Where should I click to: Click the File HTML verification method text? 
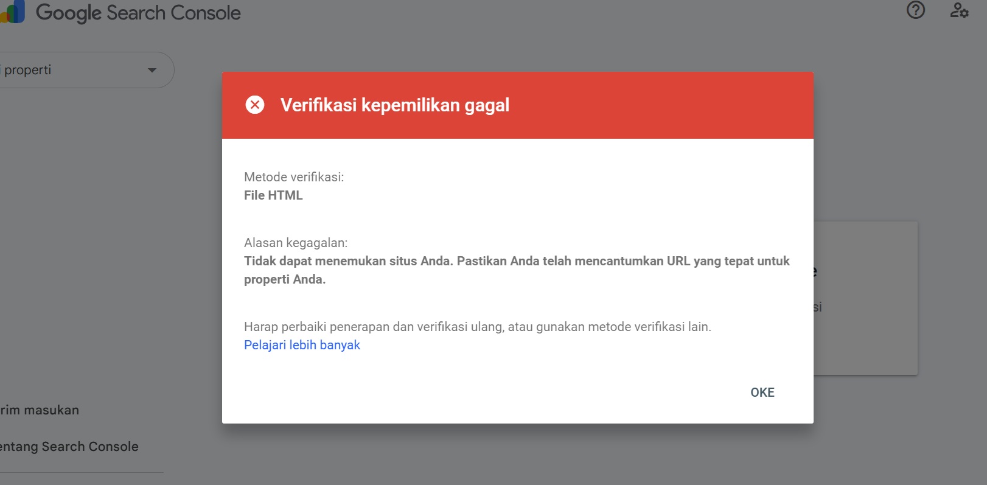(273, 195)
